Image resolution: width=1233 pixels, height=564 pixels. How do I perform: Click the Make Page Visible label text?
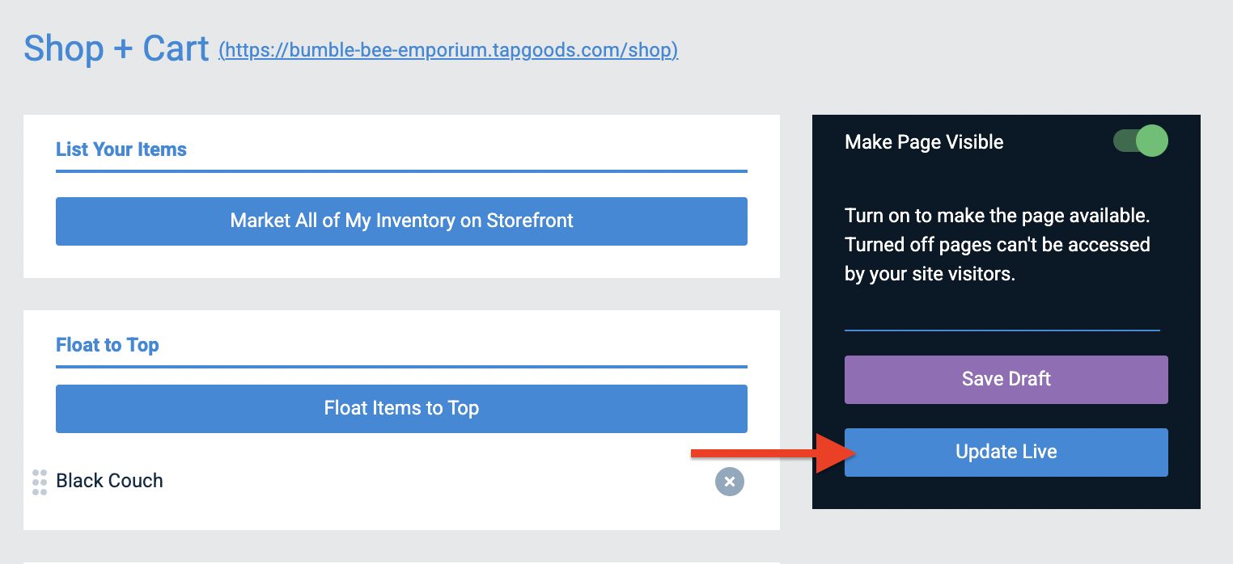[x=924, y=142]
